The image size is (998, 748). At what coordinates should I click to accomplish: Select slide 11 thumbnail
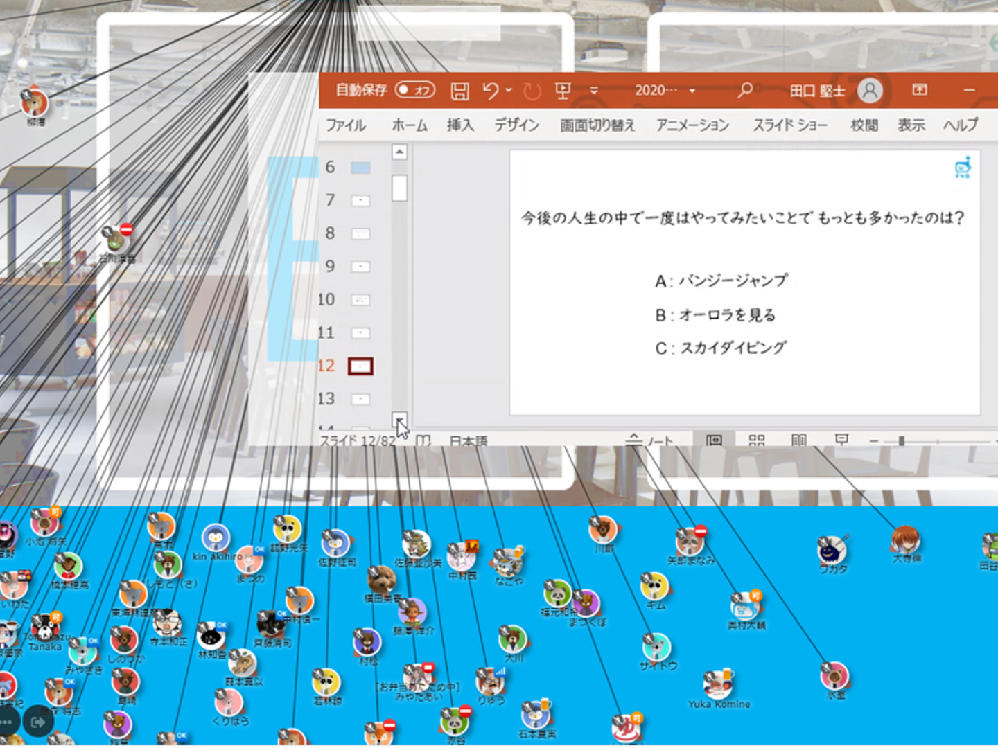pos(360,333)
